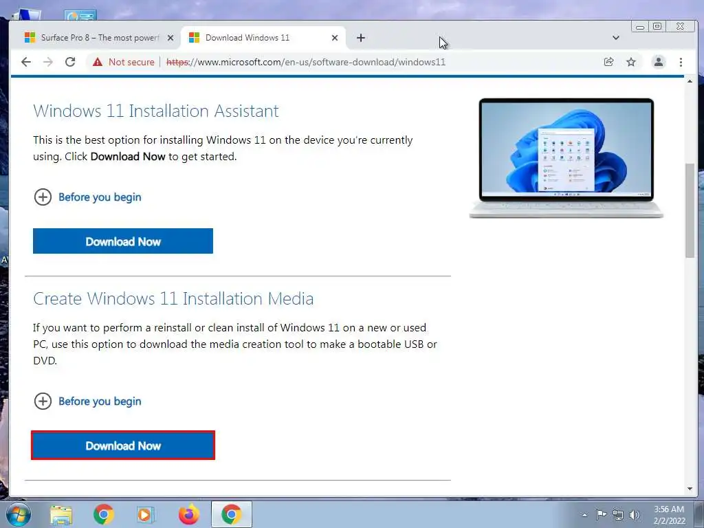Click the scrollbar down arrow
Image resolution: width=704 pixels, height=528 pixels.
coord(690,489)
